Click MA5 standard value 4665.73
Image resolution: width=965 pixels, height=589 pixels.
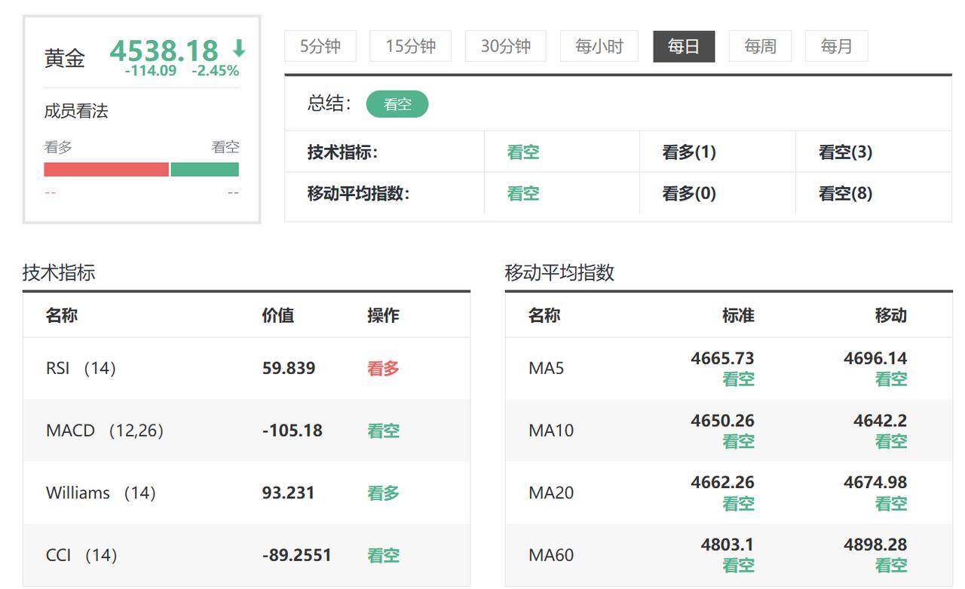(x=722, y=358)
